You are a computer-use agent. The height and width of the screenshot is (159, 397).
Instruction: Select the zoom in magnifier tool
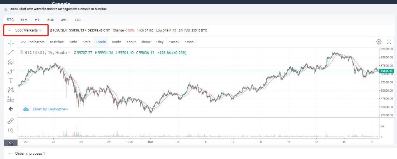11,131
